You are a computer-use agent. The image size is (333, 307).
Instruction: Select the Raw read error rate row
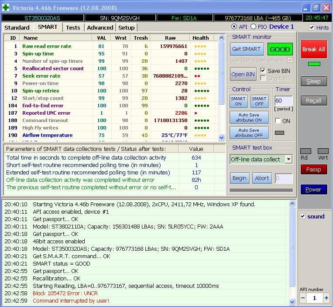click(111, 46)
